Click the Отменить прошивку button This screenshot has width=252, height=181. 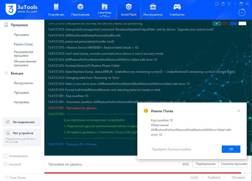pos(234,164)
